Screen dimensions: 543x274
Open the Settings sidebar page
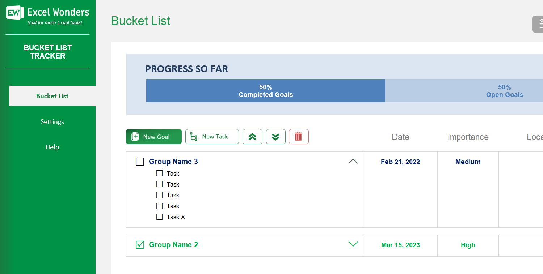point(52,122)
